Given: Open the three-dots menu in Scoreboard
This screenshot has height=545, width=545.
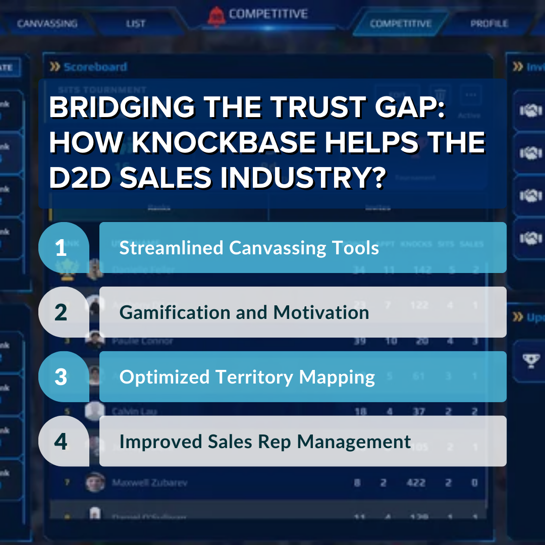Looking at the screenshot, I should (x=471, y=95).
